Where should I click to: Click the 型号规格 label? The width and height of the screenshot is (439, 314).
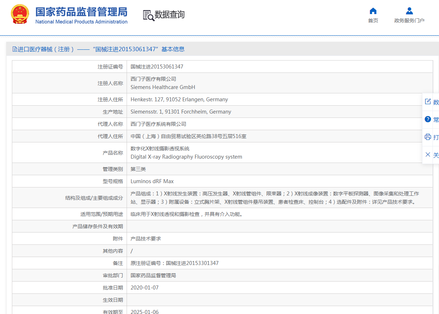[113, 181]
